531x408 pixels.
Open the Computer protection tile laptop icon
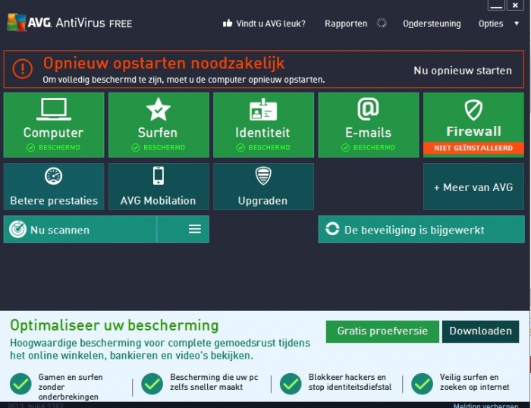click(54, 109)
